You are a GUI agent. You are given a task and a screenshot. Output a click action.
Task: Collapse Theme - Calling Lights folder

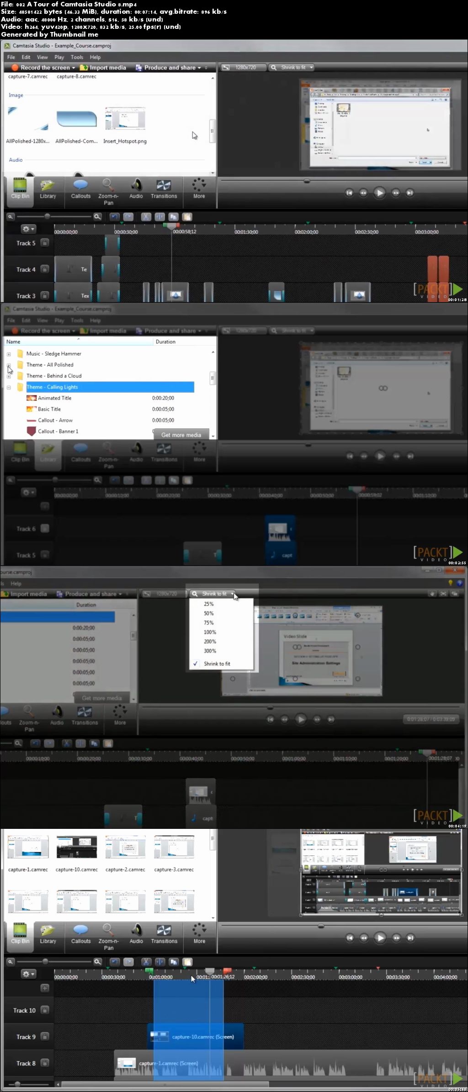9,387
